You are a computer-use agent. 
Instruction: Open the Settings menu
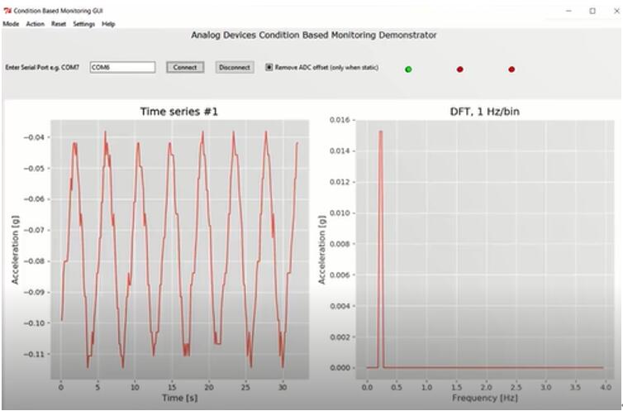point(83,24)
